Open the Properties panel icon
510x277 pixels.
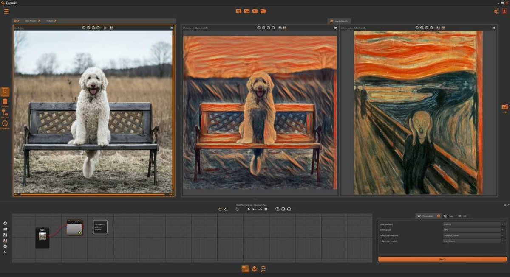tap(6, 123)
